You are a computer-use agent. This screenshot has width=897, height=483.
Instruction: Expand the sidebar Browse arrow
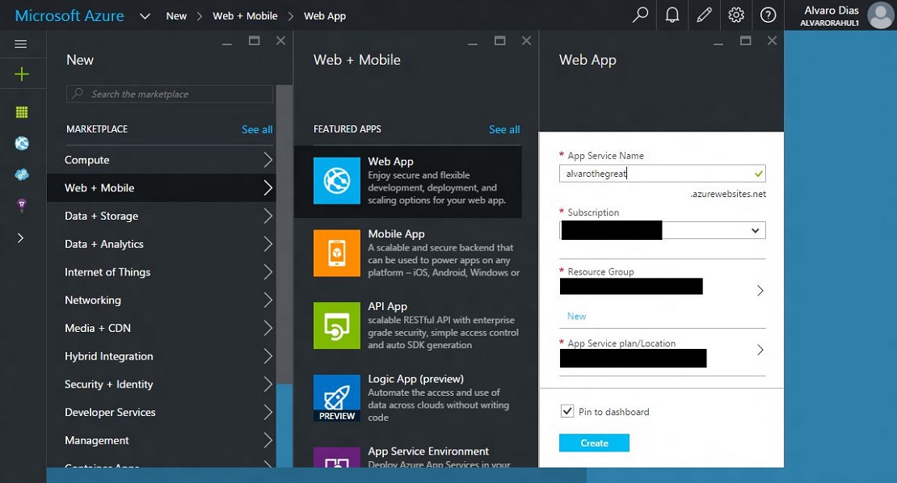point(20,237)
